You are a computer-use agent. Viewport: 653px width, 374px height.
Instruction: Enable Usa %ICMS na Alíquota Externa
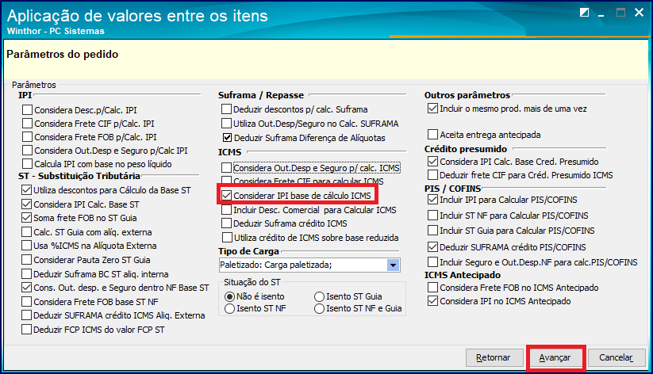[27, 246]
